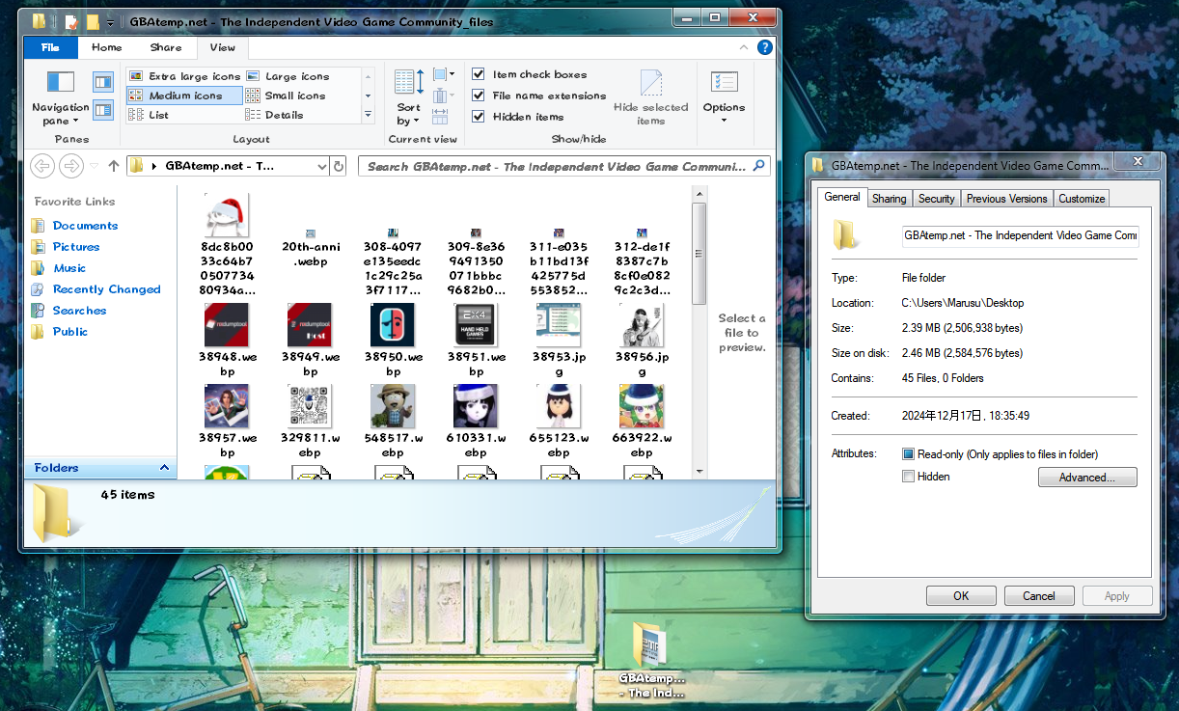The image size is (1179, 711).
Task: Switch to Details layout
Action: (x=275, y=115)
